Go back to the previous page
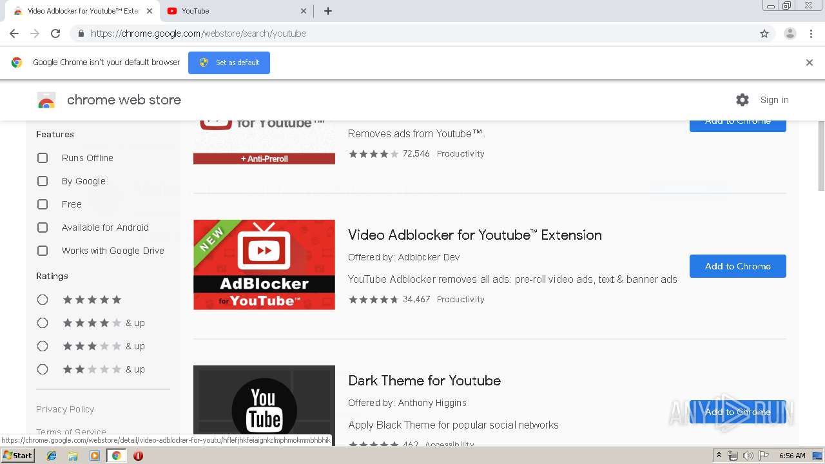 coord(14,34)
